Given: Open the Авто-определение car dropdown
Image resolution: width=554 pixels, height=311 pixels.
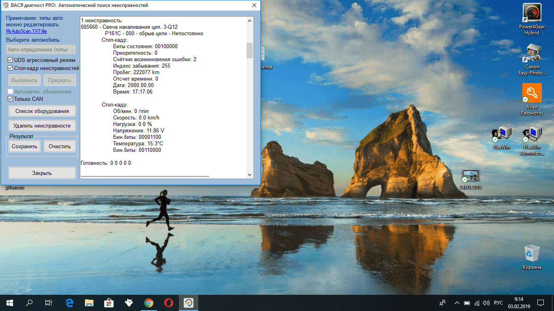Looking at the screenshot, I should point(41,49).
